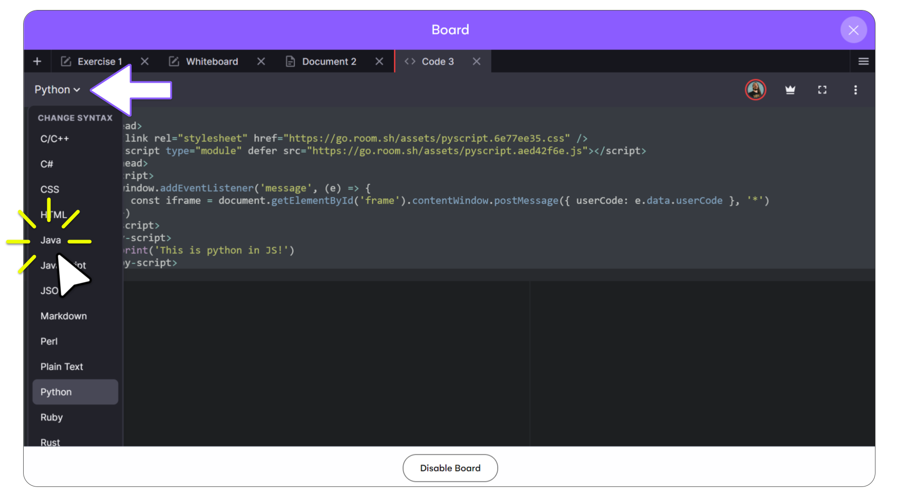Select JavaScript from the syntax list

point(75,266)
